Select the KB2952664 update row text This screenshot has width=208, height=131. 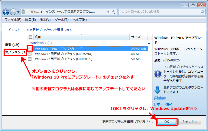pyautogui.click(x=64, y=54)
